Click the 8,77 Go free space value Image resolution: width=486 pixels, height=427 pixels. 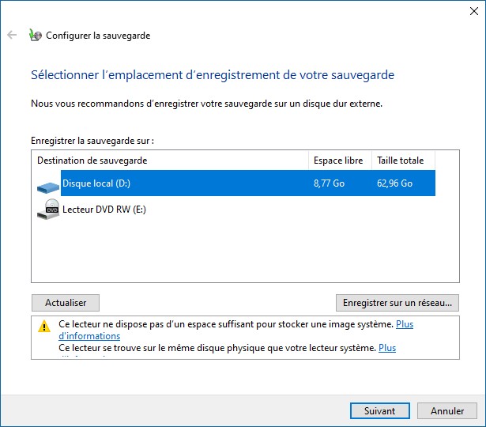(x=328, y=183)
